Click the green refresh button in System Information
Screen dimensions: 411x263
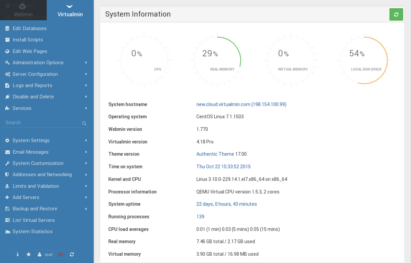click(396, 14)
